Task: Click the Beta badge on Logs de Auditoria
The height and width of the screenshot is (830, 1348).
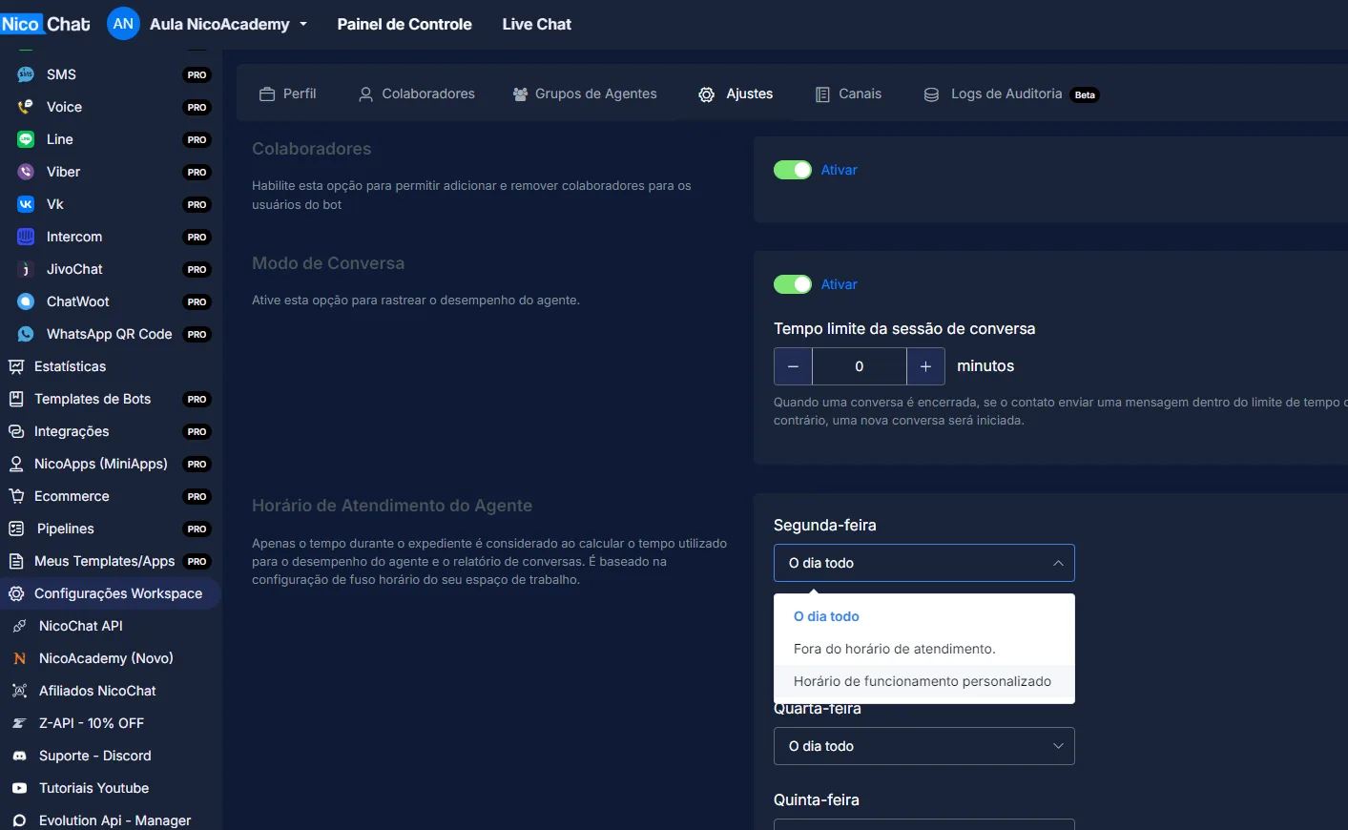Action: [1085, 94]
